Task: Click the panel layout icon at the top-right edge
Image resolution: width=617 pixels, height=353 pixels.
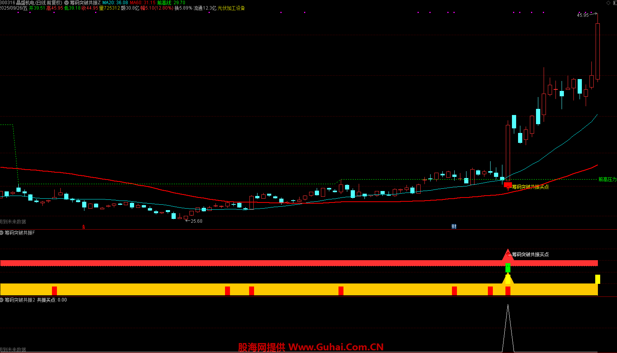Action: tap(615, 3)
